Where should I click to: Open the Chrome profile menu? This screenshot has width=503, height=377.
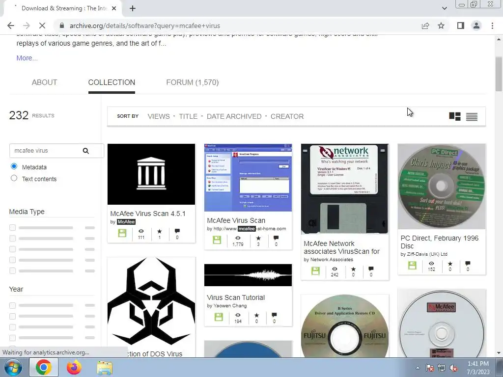coord(476,26)
